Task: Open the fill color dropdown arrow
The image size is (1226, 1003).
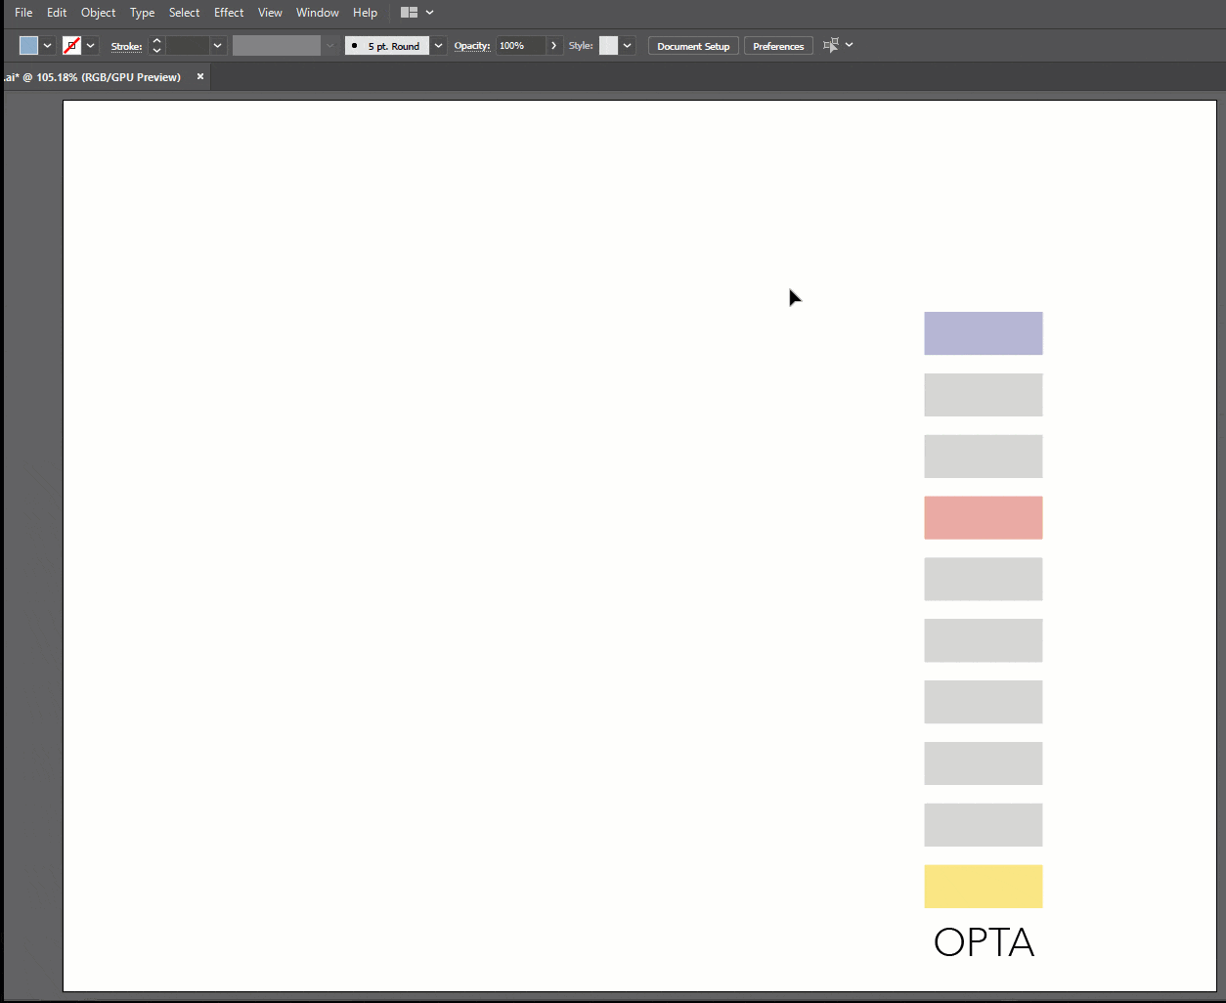Action: [x=47, y=46]
